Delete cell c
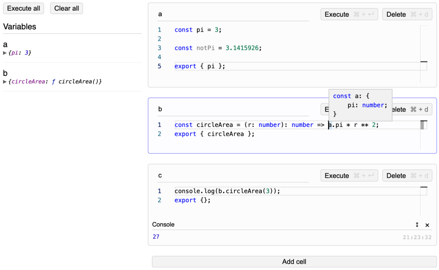The width and height of the screenshot is (439, 270). click(x=407, y=176)
